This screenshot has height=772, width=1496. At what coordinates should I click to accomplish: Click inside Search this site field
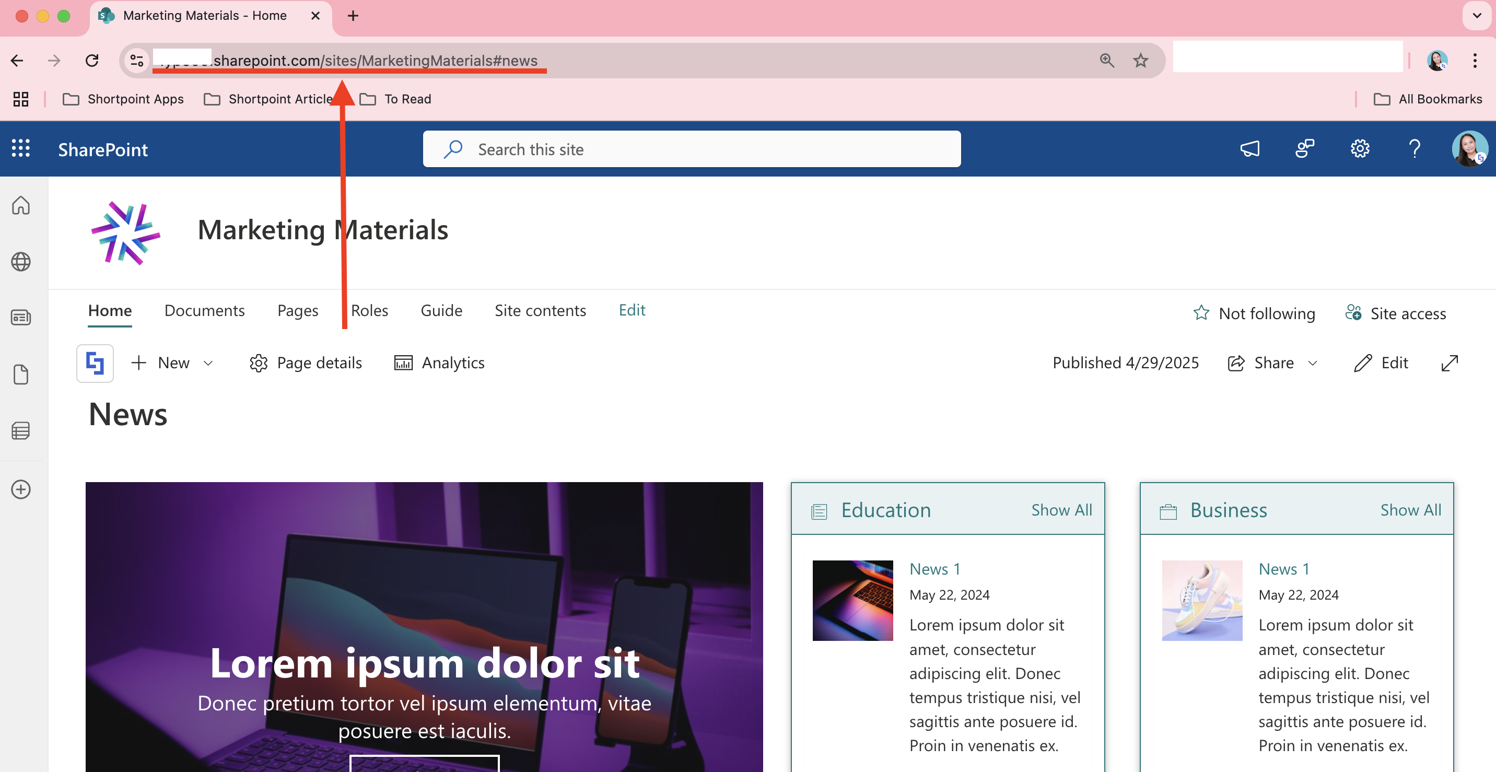691,149
